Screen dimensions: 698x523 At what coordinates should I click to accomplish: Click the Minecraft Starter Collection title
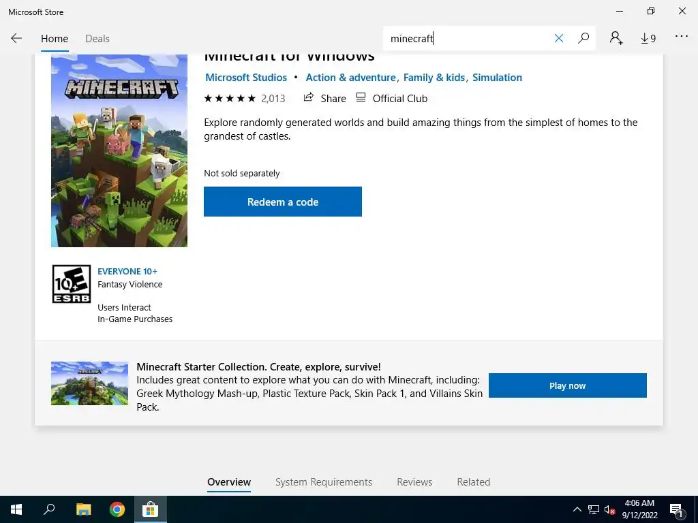point(258,367)
